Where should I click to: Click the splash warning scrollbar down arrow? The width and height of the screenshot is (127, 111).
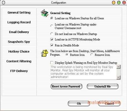tap(118, 77)
